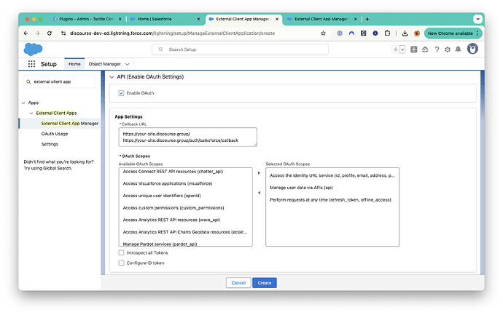Bookmark page with star icon in address bar
Image resolution: width=503 pixels, height=315 pixels.
[x=323, y=33]
